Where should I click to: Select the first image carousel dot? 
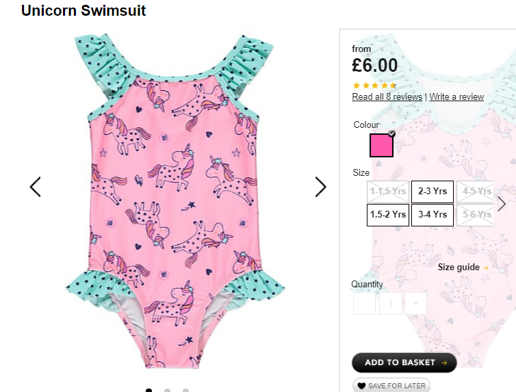point(149,391)
